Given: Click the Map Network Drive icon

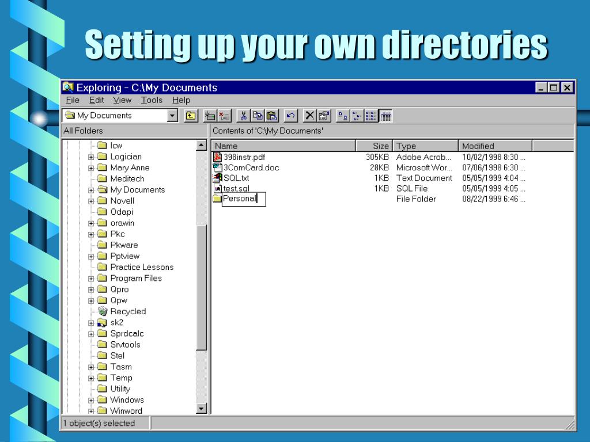Looking at the screenshot, I should (x=210, y=116).
